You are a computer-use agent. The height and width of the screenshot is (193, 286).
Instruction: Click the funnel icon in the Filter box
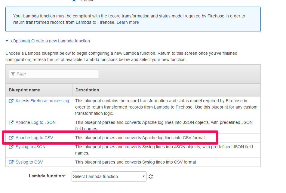click(x=13, y=74)
